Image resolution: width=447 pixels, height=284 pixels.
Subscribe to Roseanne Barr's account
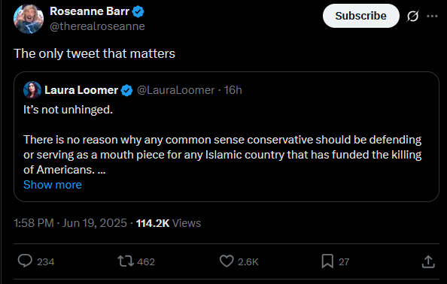[361, 16]
